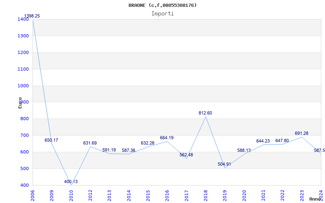Click the Euro y-axis title
Image resolution: width=325 pixels, height=203 pixels.
point(20,103)
